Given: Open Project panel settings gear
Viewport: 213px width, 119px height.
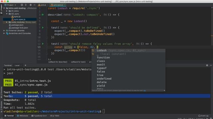Looking at the screenshot, I should point(31,5).
